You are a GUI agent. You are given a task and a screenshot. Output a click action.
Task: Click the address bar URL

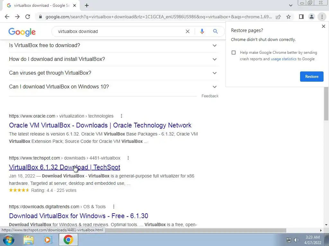click(x=159, y=17)
